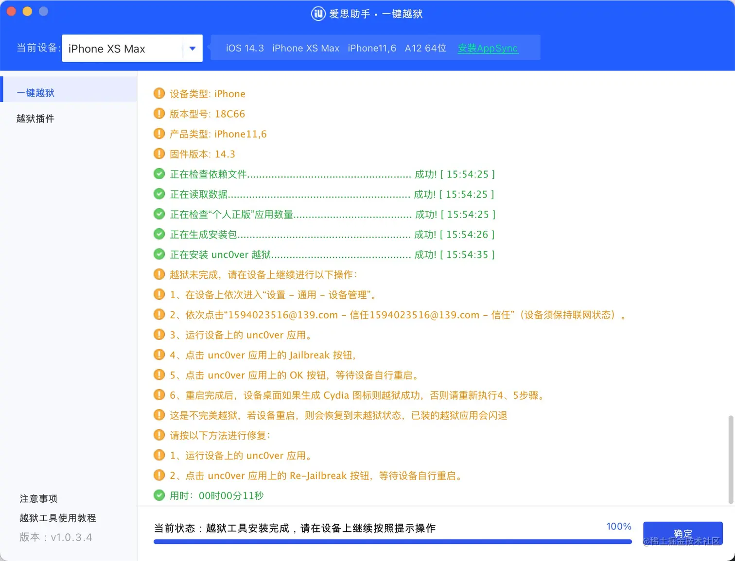This screenshot has width=735, height=561.
Task: Click warning icon beside 这是不完美越狱 notice
Action: [159, 415]
